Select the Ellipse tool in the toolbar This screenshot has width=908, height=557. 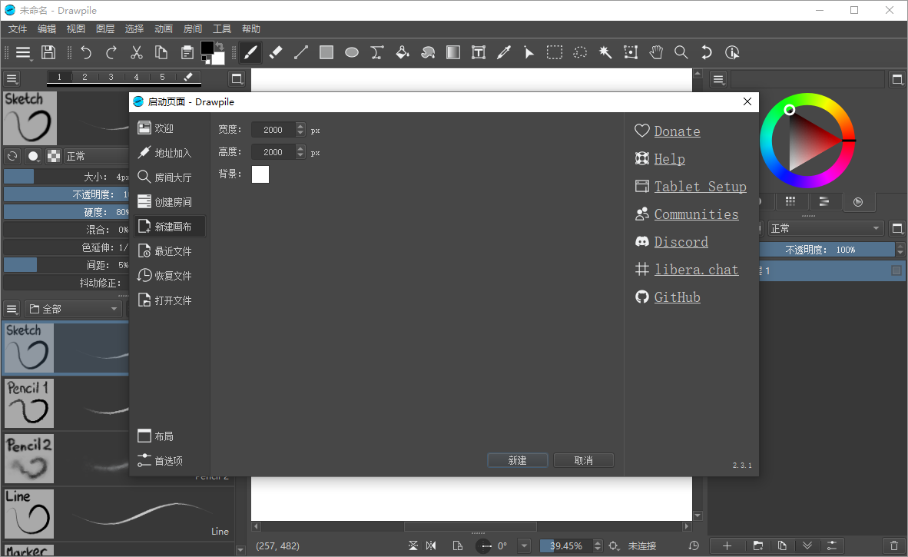[x=352, y=53]
